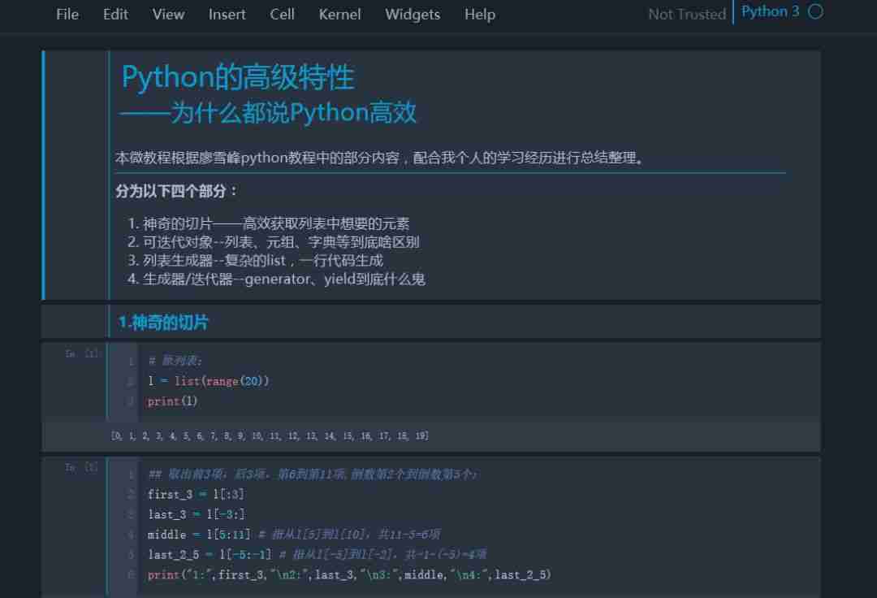Click the text '分为以下四个部分：'

pyautogui.click(x=177, y=191)
